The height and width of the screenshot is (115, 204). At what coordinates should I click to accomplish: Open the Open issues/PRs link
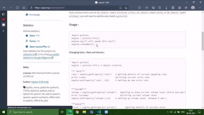[38, 47]
